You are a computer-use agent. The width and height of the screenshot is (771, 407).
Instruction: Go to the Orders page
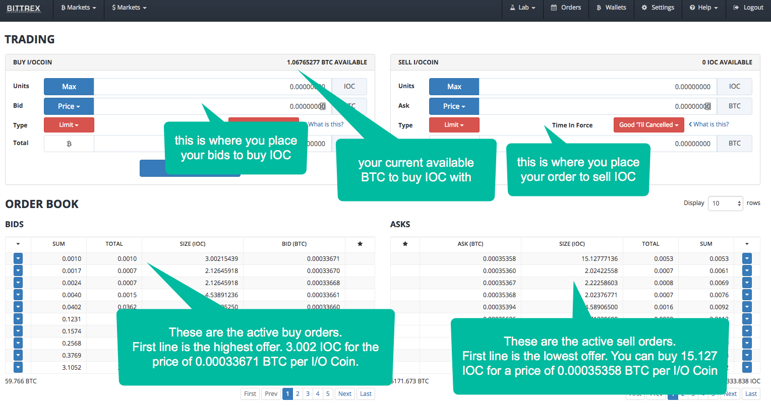click(x=566, y=8)
